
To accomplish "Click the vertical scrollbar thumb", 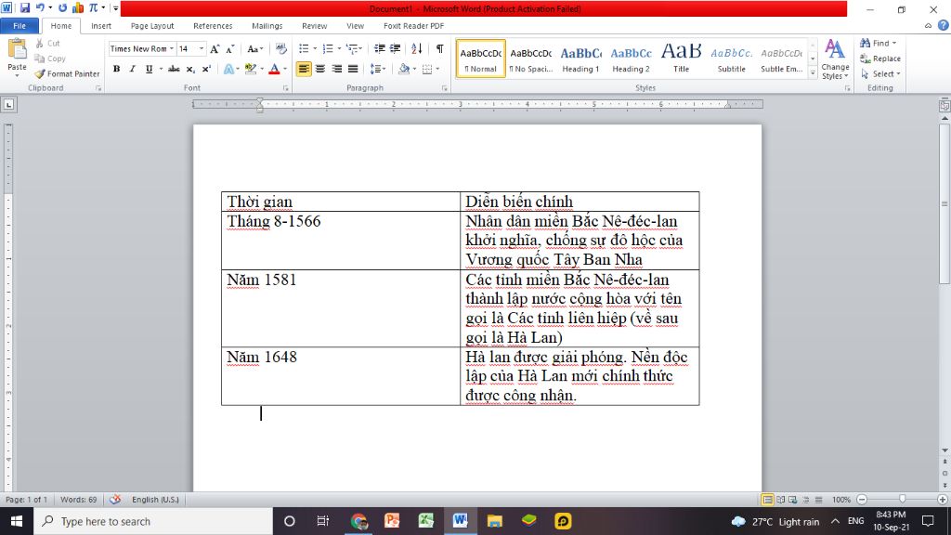I will coord(944,204).
